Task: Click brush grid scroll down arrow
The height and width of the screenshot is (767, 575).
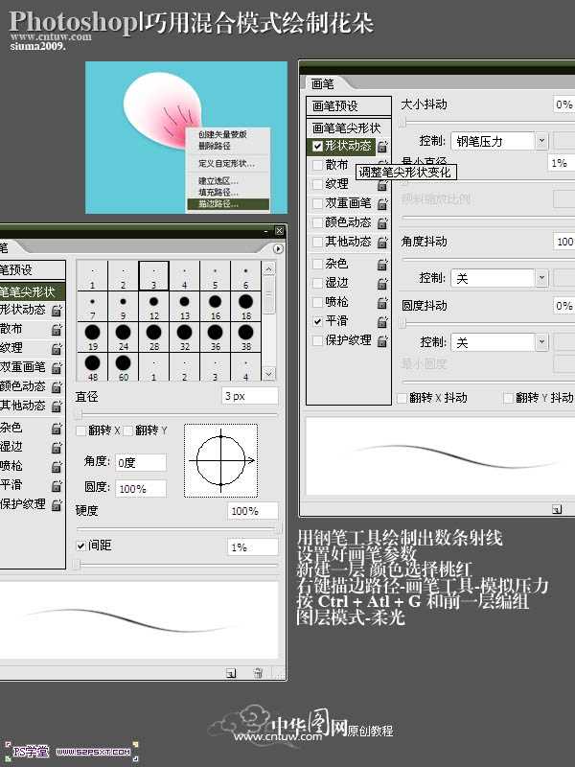Action: [269, 374]
